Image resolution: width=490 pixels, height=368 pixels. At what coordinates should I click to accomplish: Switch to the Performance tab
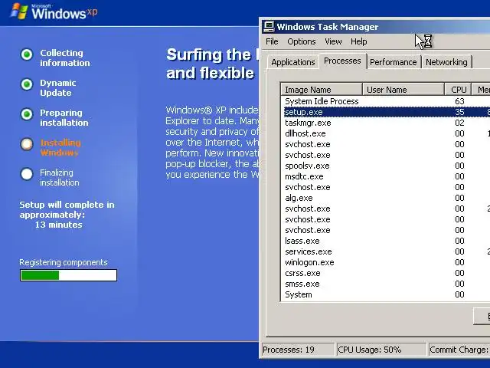[x=393, y=62]
